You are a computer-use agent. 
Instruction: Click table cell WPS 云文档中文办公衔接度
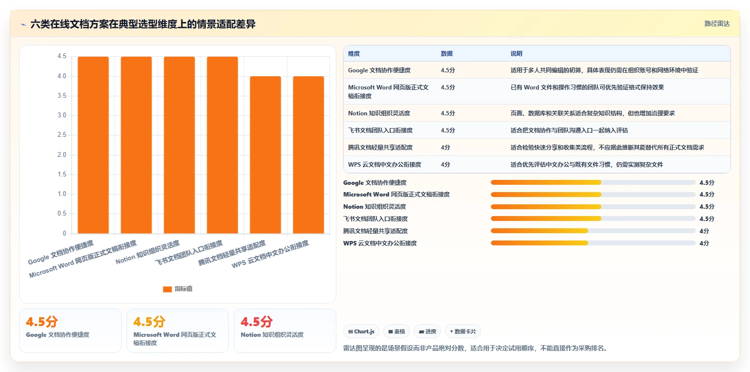(x=384, y=165)
